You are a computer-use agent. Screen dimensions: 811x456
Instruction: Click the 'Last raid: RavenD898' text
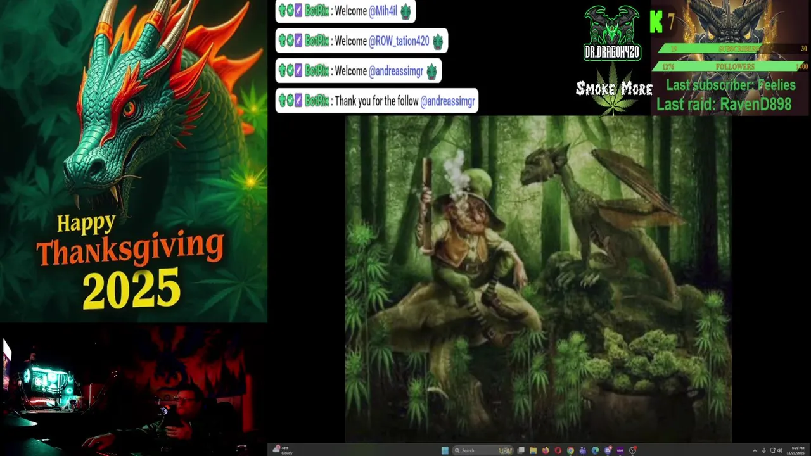click(x=724, y=104)
